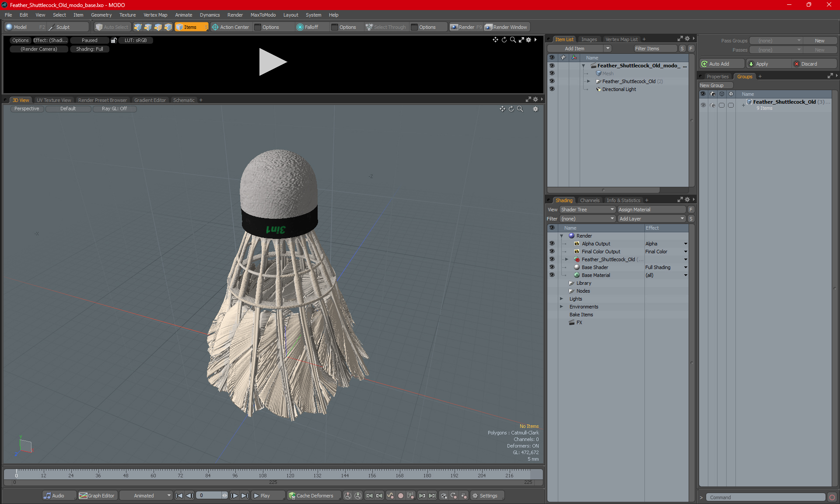Expand the Environments node
This screenshot has height=504, width=840.
(x=562, y=307)
